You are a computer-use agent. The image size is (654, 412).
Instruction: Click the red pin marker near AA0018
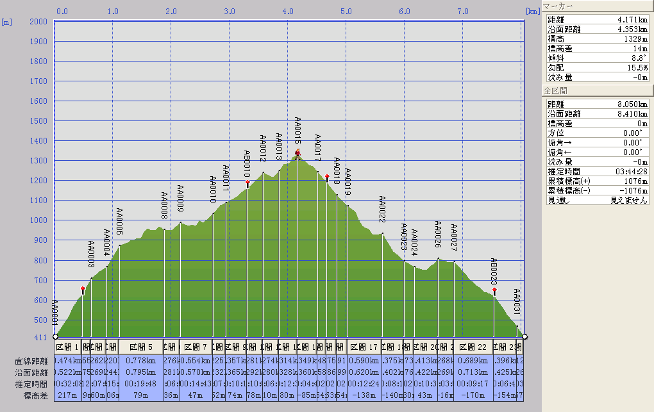tap(327, 176)
